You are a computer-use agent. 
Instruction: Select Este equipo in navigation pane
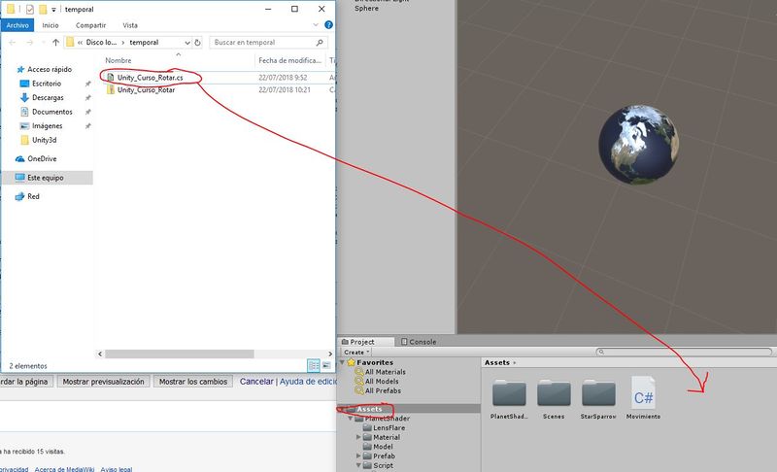[47, 178]
